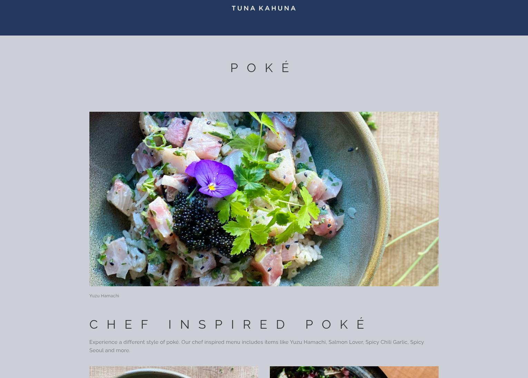Image resolution: width=528 pixels, height=378 pixels.
Task: Select the POKÉ page title heading
Action: pyautogui.click(x=261, y=68)
